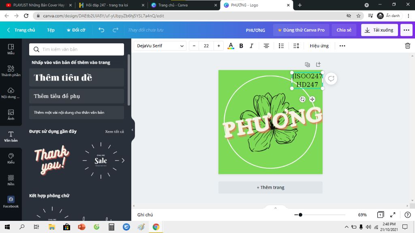This screenshot has width=415, height=233.
Task: Duplicate the page
Action: click(x=307, y=64)
